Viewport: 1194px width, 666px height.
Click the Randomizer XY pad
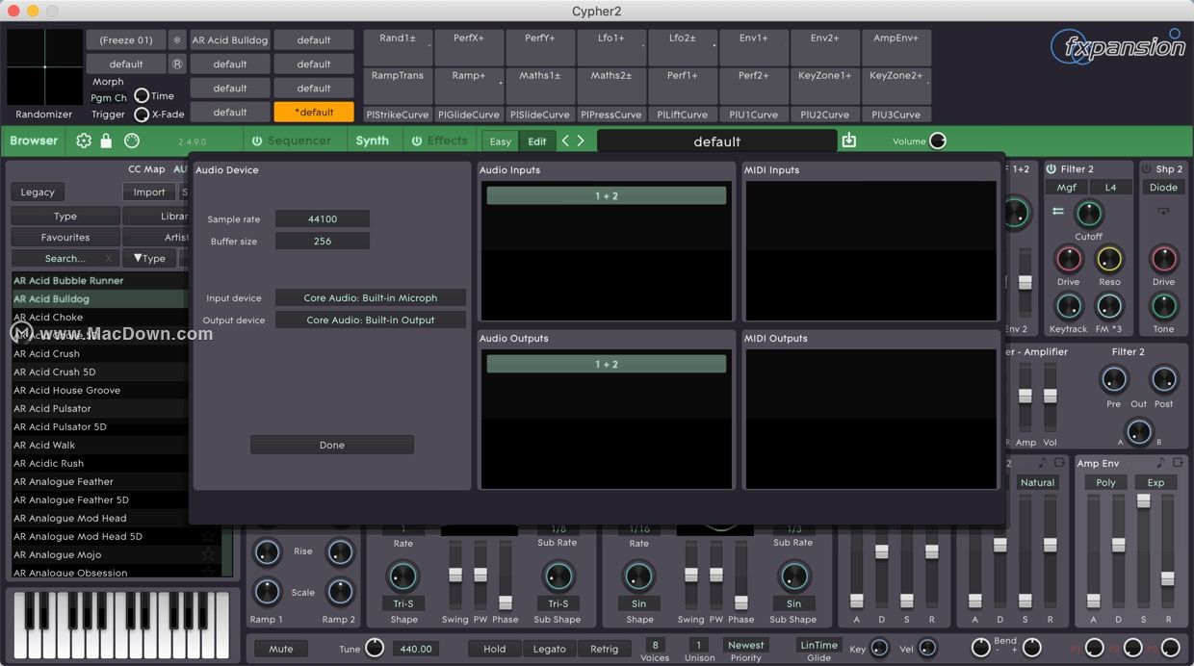pos(44,66)
